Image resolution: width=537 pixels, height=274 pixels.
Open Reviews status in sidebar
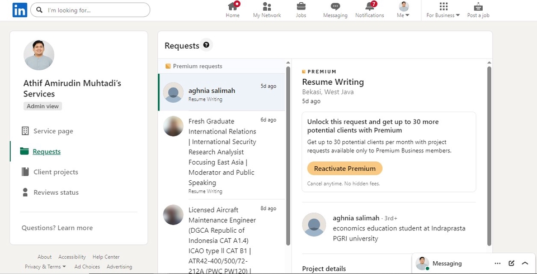click(56, 193)
